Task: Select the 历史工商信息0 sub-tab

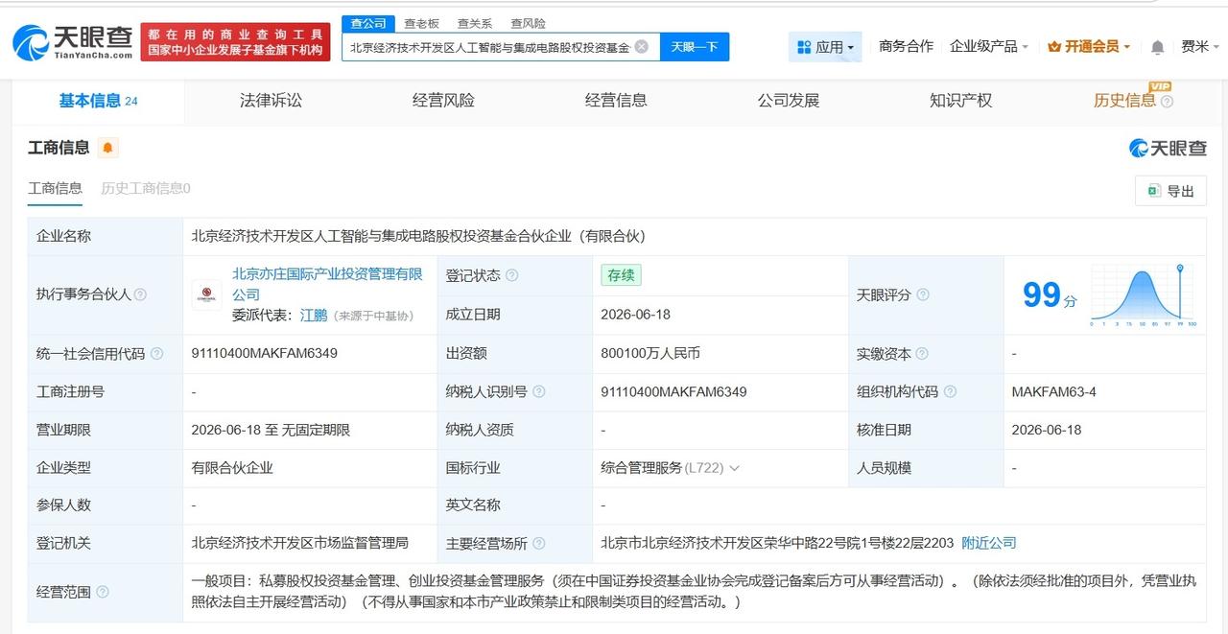Action: tap(146, 188)
